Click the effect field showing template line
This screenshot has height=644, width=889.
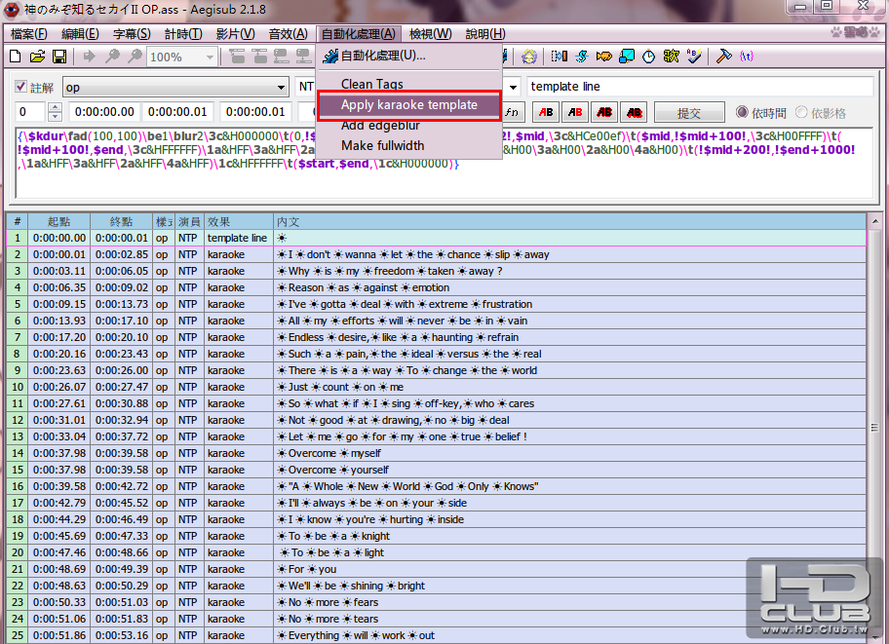tap(700, 87)
